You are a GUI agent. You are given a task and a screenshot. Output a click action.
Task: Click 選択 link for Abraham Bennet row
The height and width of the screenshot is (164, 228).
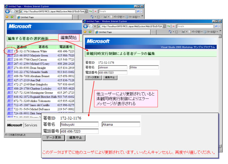click(10, 76)
